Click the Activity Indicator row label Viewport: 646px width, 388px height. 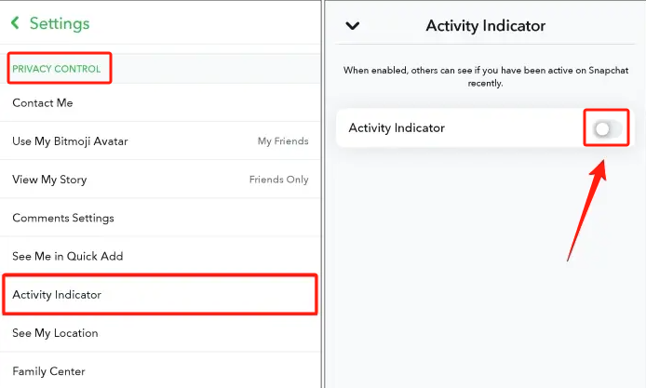397,128
